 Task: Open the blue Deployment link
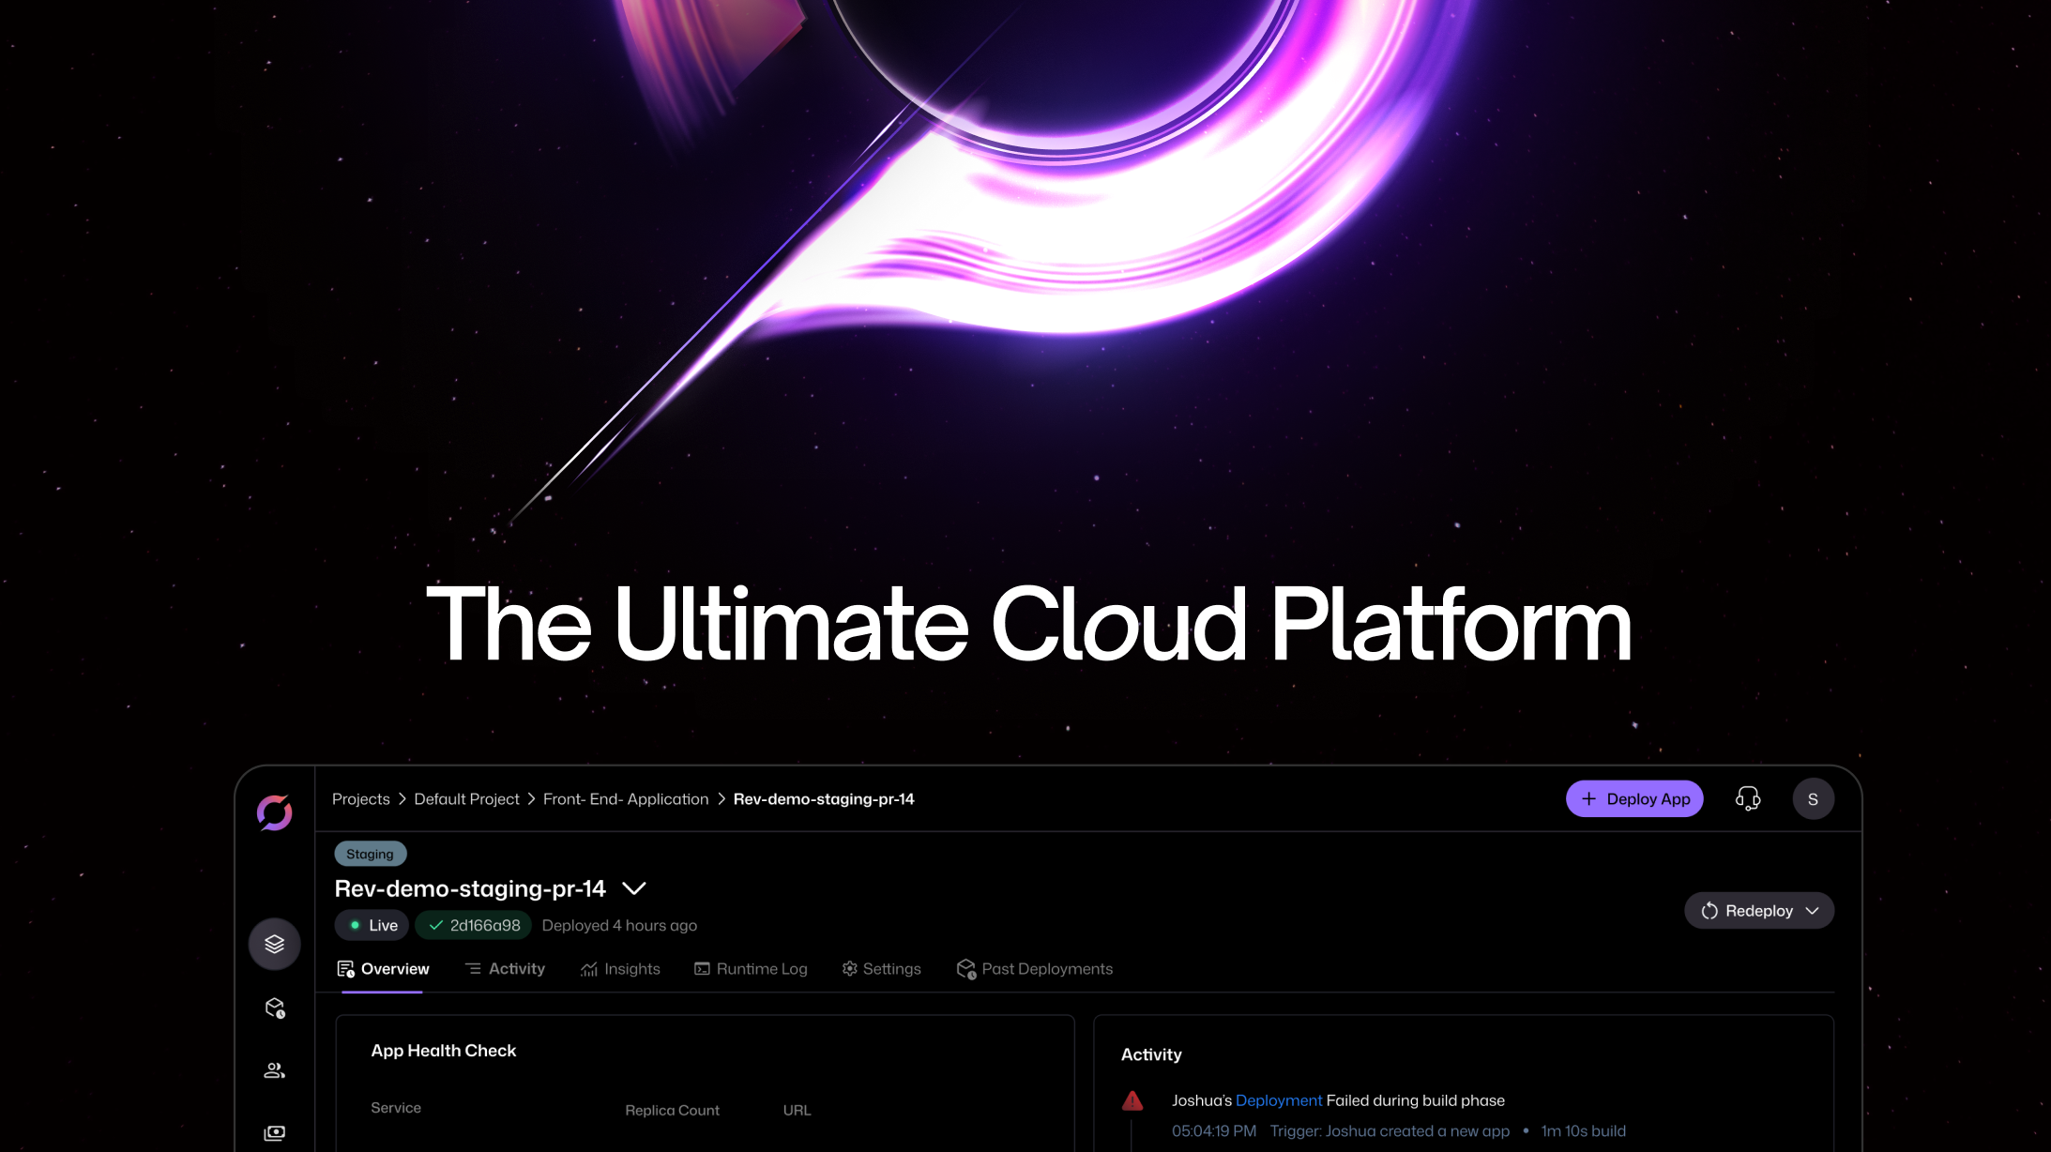click(1278, 1100)
